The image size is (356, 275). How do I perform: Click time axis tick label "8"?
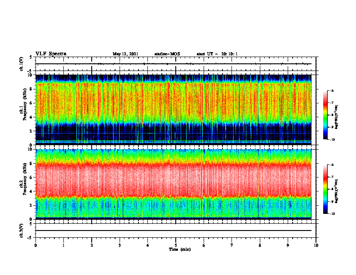click(260, 245)
